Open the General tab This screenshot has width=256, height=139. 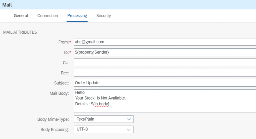(x=21, y=16)
